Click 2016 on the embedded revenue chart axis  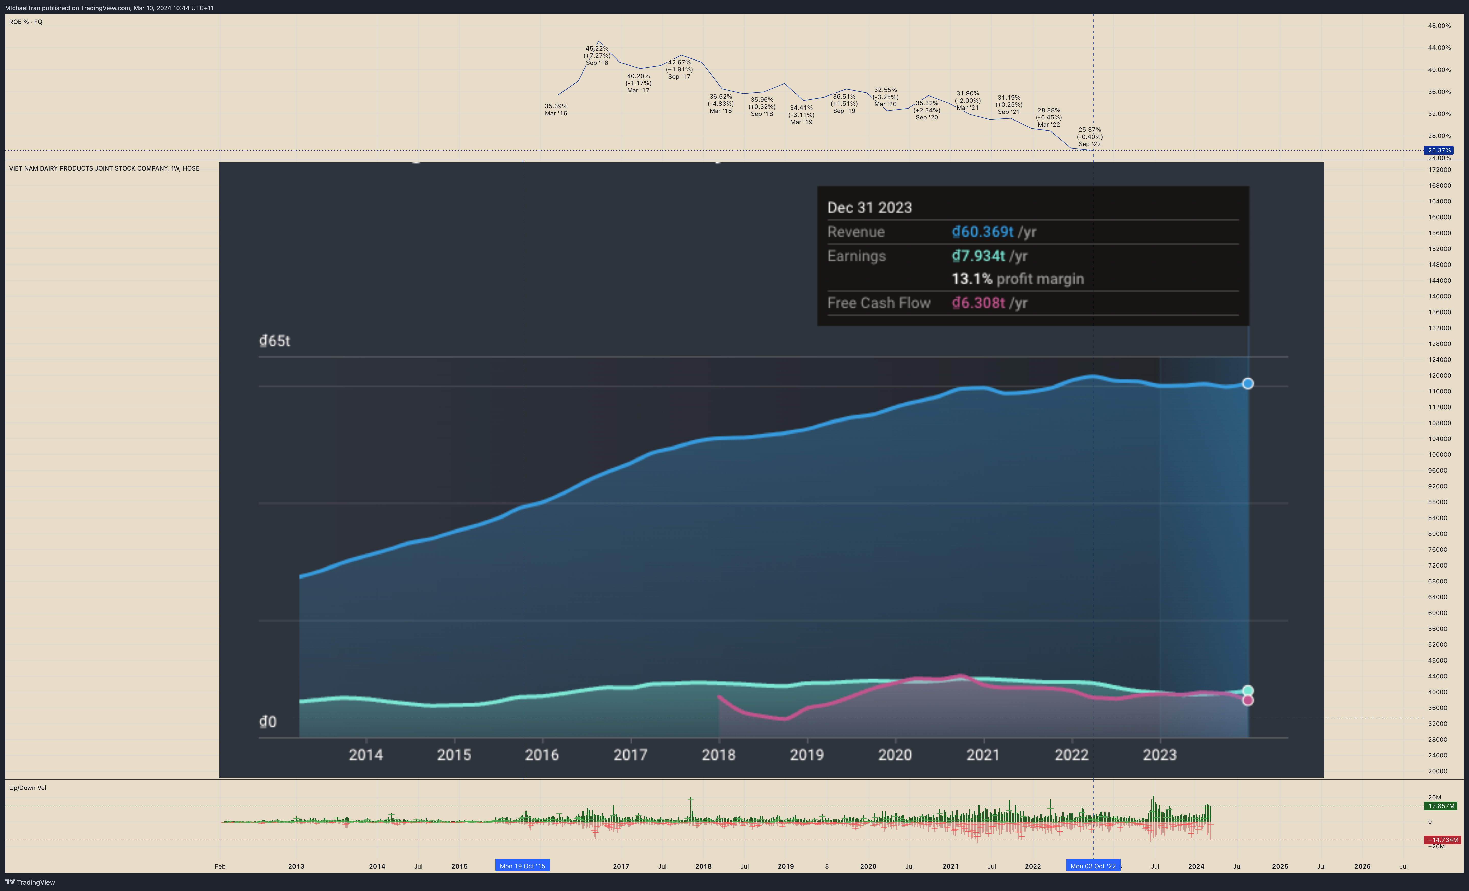(541, 755)
